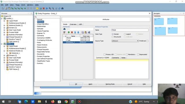Expand Process Model under Untitled_1
Viewport: 185px width, 104px height.
click(x=4, y=32)
